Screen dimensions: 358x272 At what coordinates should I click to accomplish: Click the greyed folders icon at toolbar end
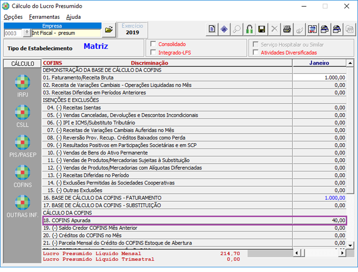(349, 29)
